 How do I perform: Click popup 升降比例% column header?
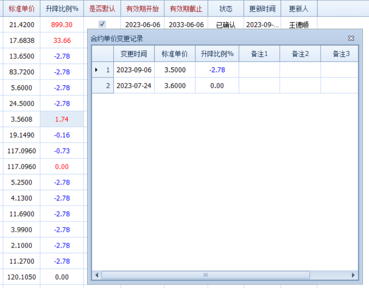[217, 54]
